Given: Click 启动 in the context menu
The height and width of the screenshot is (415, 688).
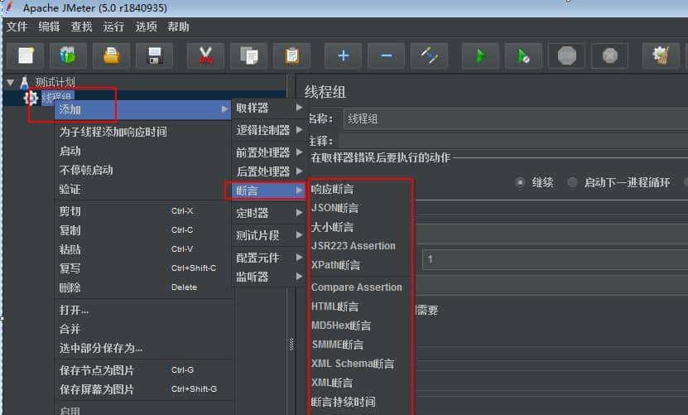Looking at the screenshot, I should 70,151.
